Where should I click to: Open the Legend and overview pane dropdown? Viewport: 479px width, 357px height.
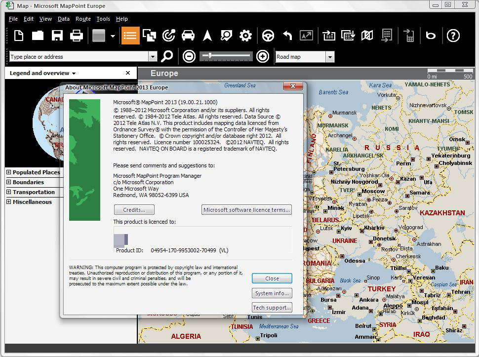tap(74, 73)
